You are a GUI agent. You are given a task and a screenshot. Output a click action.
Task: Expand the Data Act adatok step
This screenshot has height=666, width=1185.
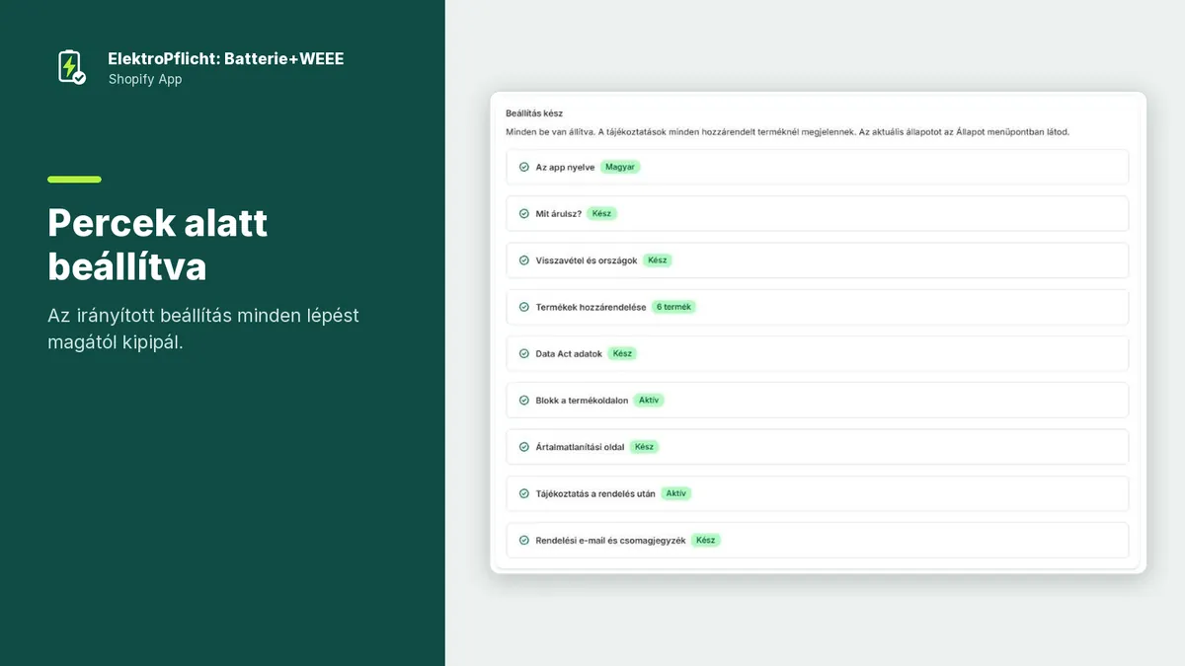817,353
